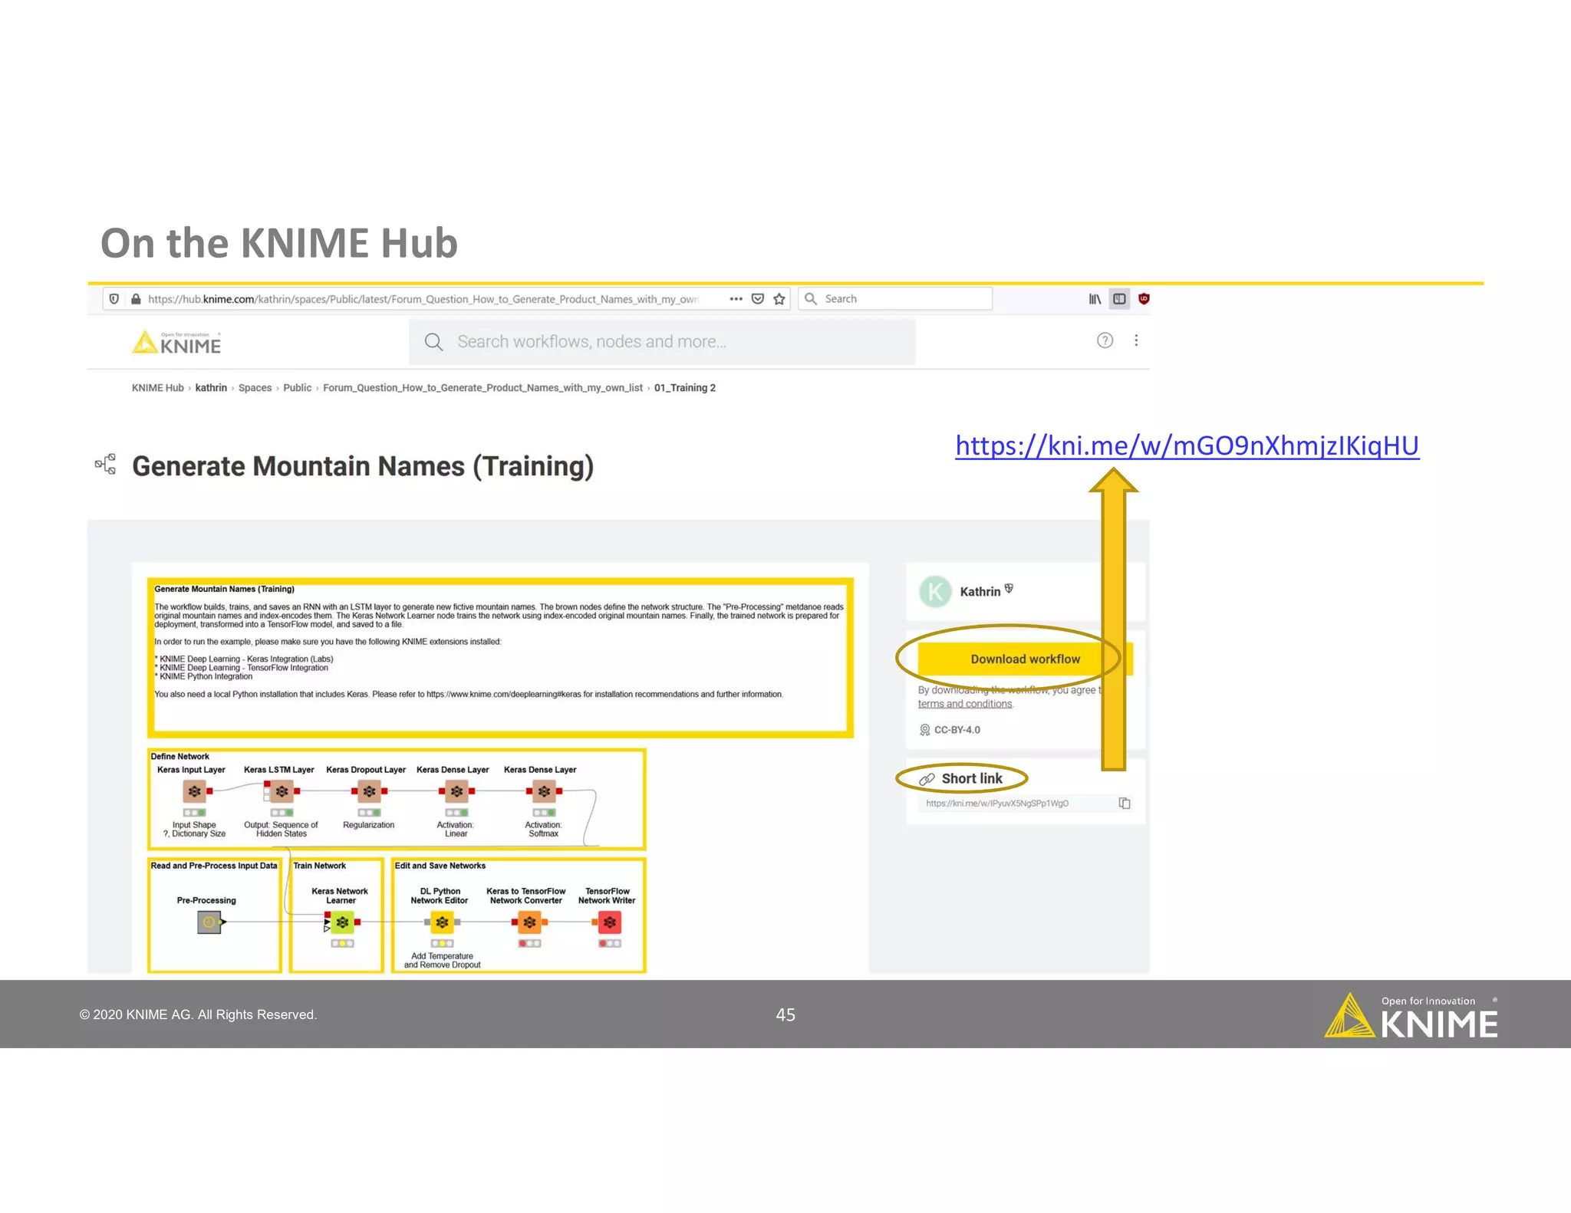This screenshot has width=1571, height=1213.
Task: Click the TensorFlow Network Writer node
Action: coord(610,922)
